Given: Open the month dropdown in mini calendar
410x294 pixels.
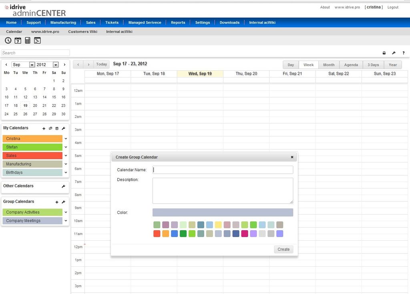Looking at the screenshot, I should coord(32,65).
